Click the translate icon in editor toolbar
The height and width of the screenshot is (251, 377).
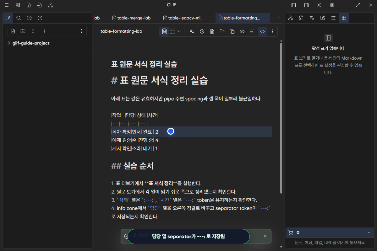[x=192, y=31]
